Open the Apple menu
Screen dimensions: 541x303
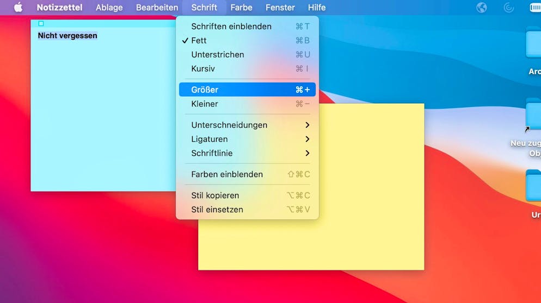(18, 8)
